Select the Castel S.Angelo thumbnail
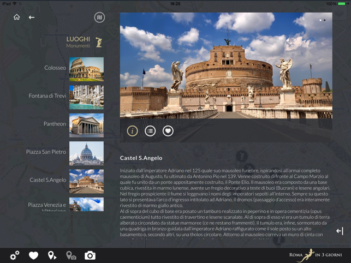351x263 pixels. pyautogui.click(x=86, y=181)
